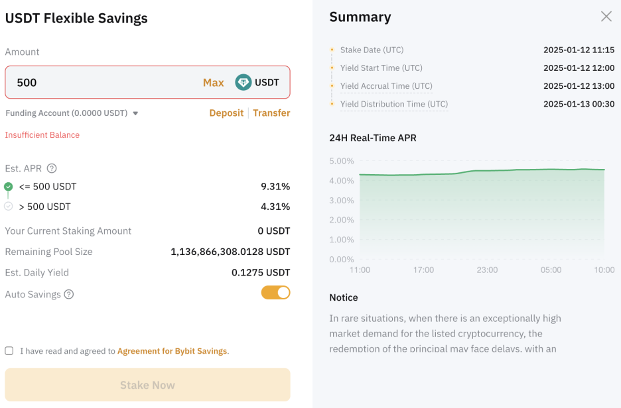Viewport: 621px width, 408px height.
Task: Click the Est. APR label
Action: (23, 168)
